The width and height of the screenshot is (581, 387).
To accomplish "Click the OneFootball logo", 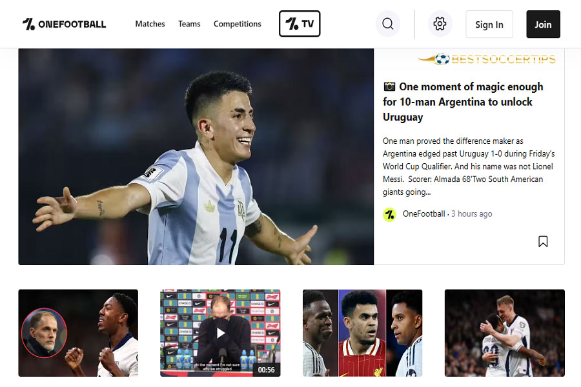I will (x=64, y=24).
